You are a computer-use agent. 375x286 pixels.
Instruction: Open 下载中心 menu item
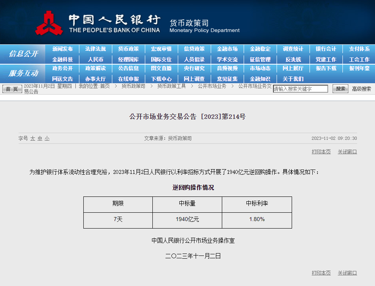pyautogui.click(x=162, y=79)
